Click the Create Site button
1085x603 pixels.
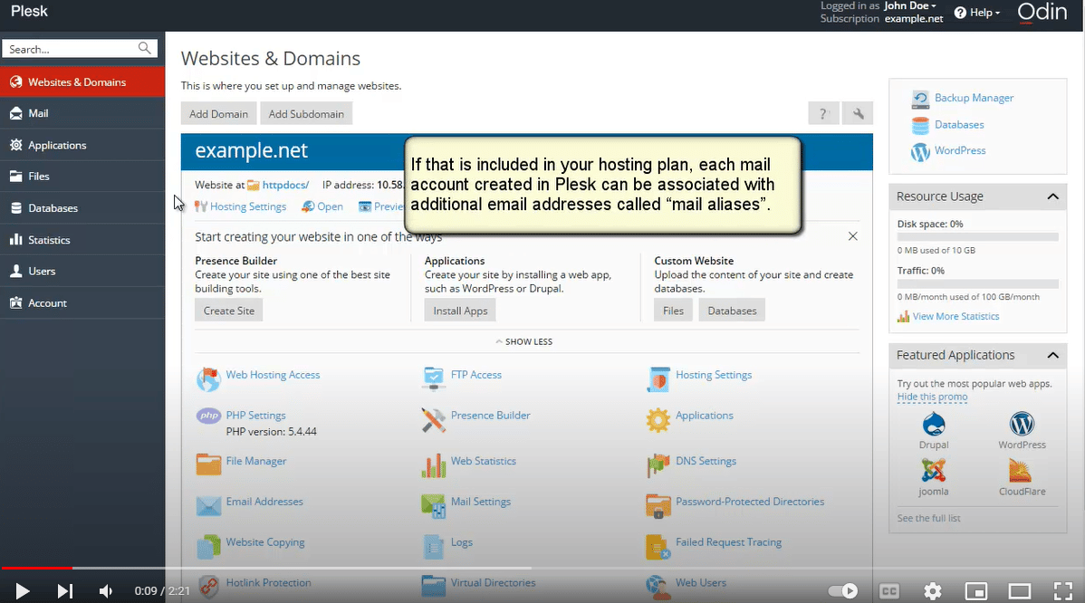click(x=229, y=311)
